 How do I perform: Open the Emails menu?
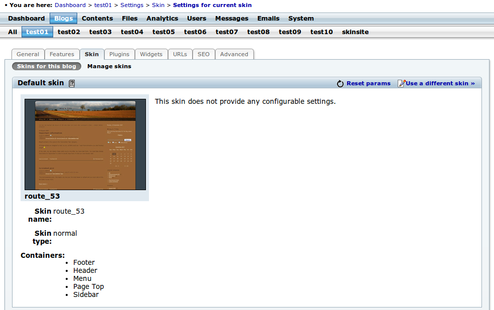tap(268, 18)
